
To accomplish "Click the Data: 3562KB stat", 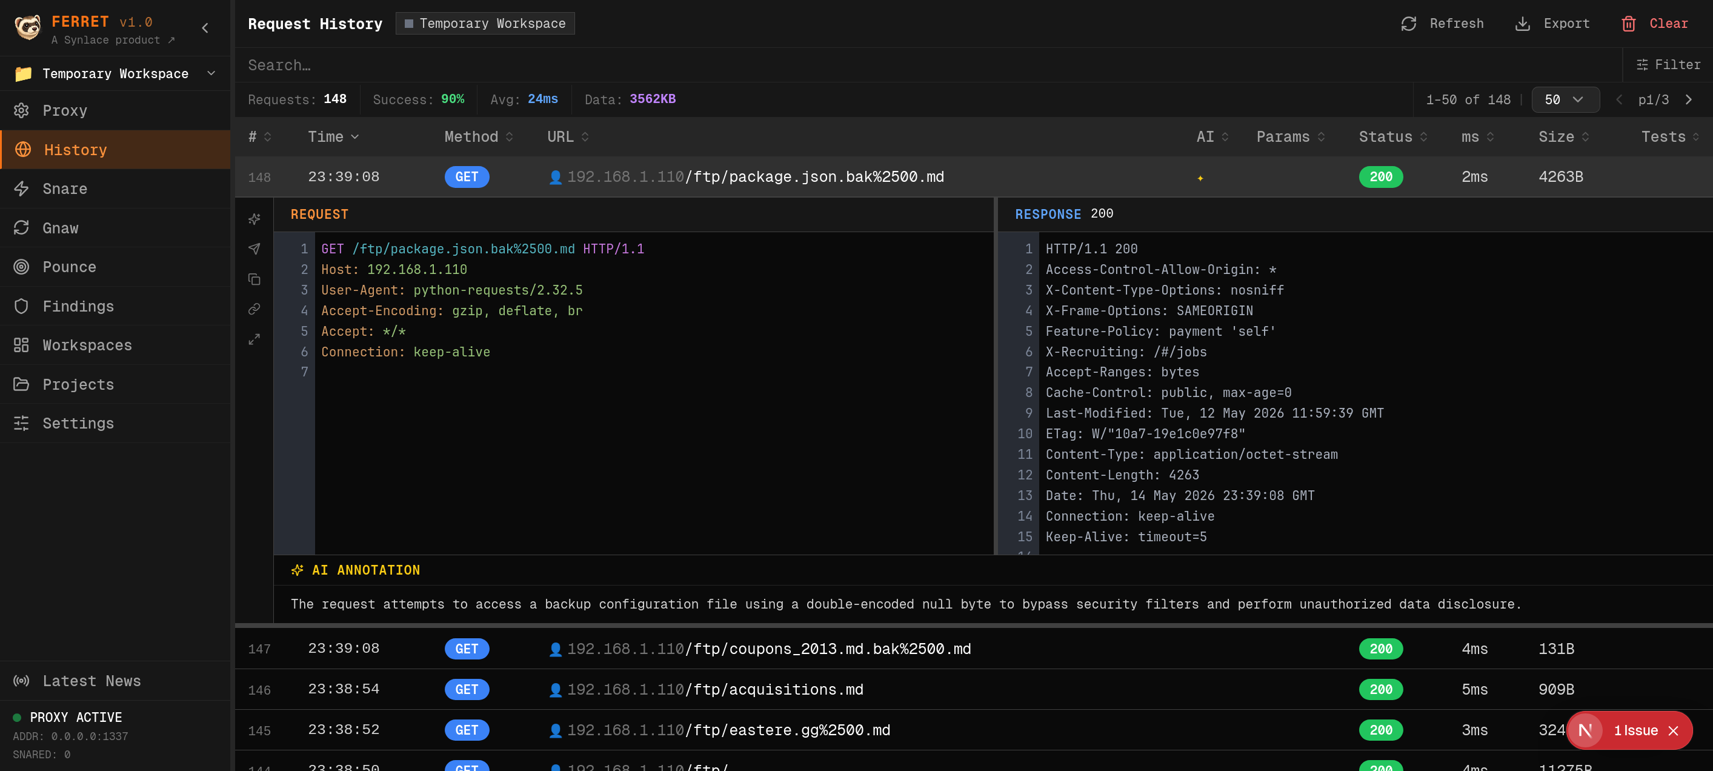I will [x=630, y=99].
